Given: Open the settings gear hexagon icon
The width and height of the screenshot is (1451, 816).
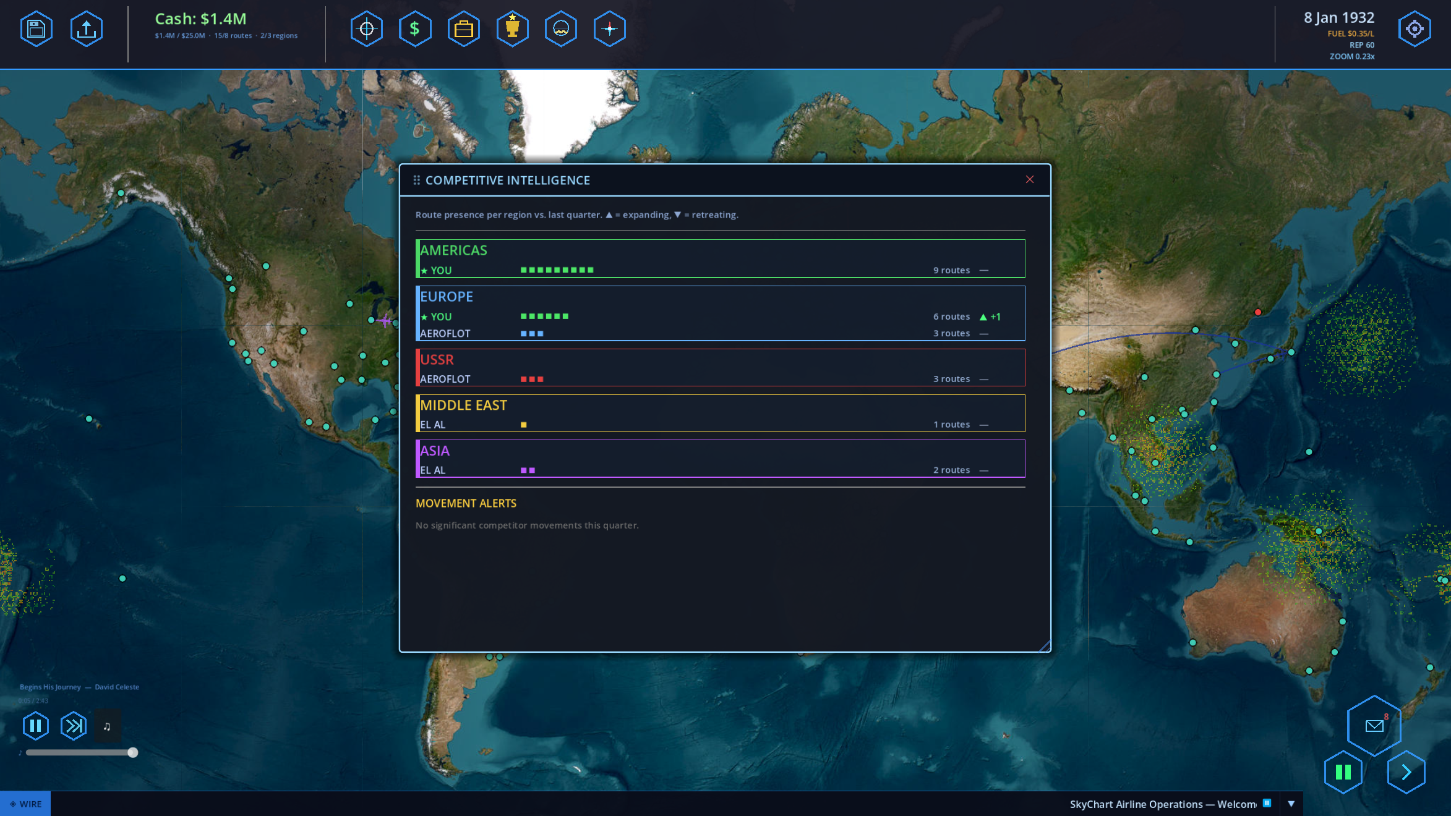Looking at the screenshot, I should click(1414, 28).
